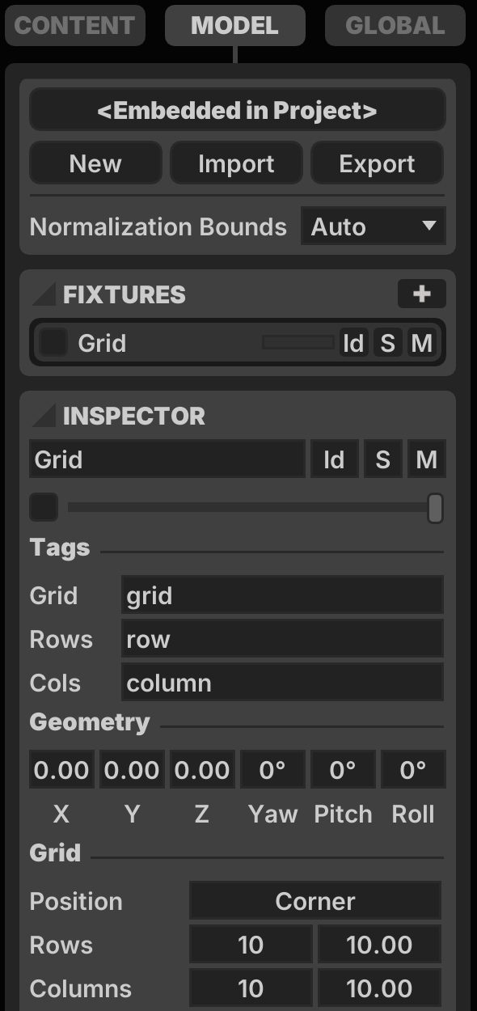Viewport: 477px width, 1011px height.
Task: Click the Import model button
Action: coord(236,163)
